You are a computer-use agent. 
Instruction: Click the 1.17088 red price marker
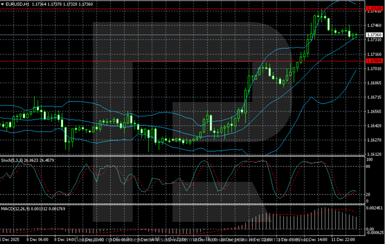[x=375, y=61]
